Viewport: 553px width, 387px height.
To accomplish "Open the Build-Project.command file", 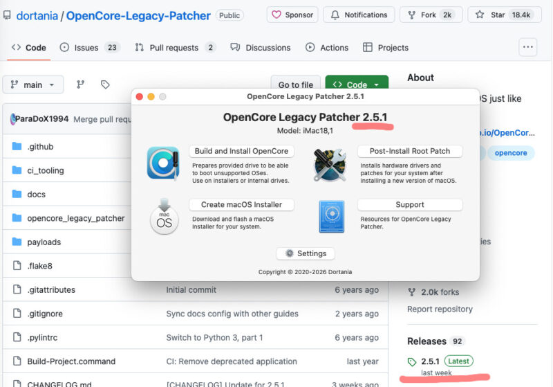I will pyautogui.click(x=71, y=361).
